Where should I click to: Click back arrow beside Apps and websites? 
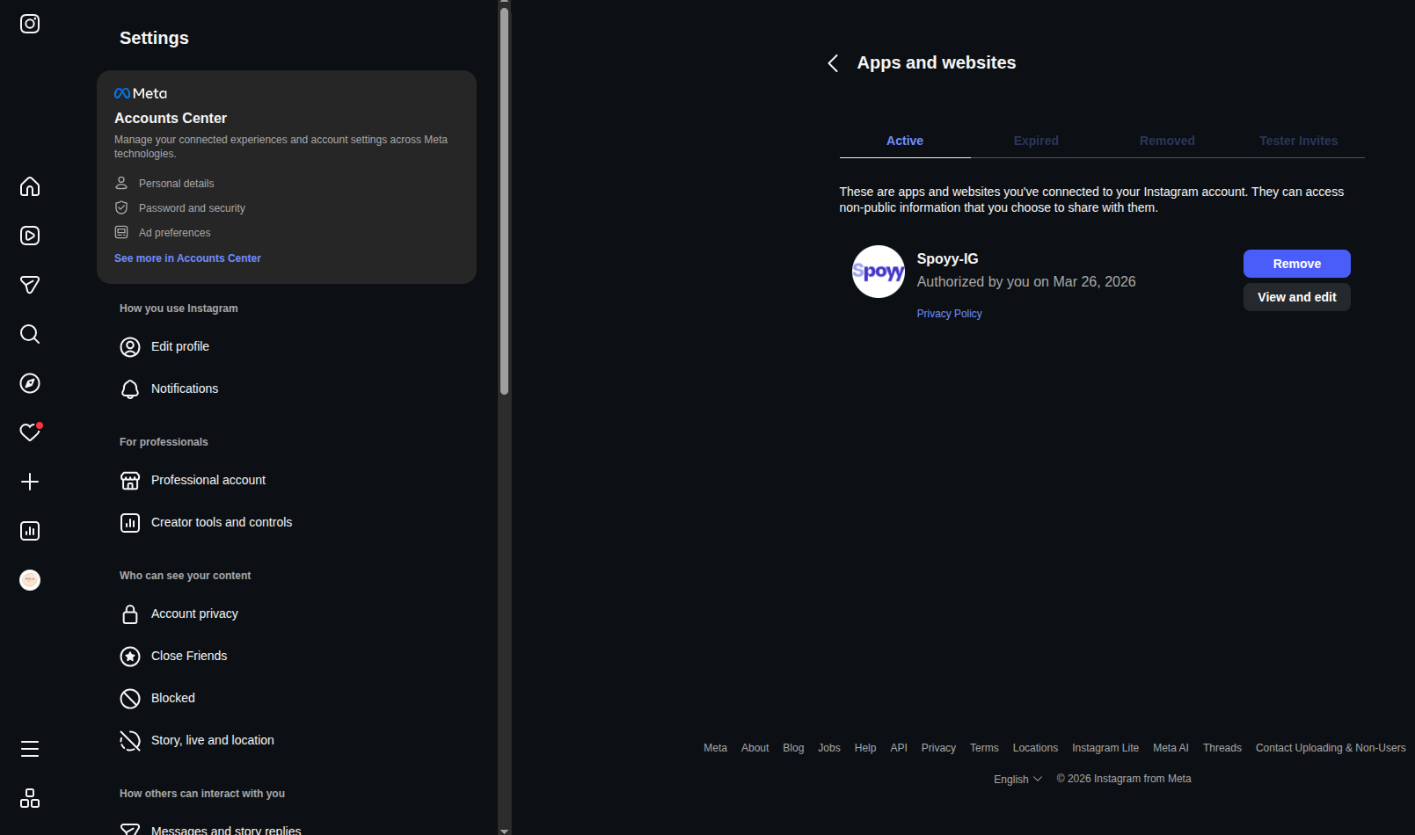point(833,63)
